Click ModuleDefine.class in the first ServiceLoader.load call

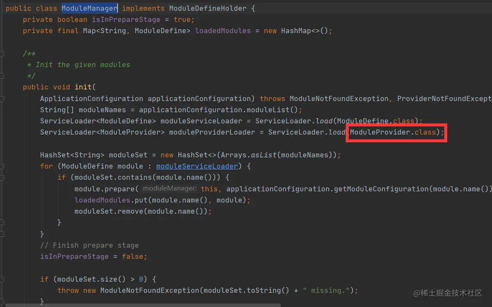click(376, 121)
